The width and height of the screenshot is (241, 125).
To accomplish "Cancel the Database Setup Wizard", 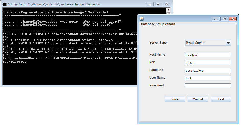I will point(198,99).
